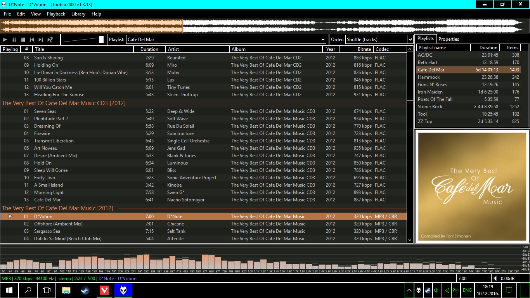Open the Action Center notifications icon
Image resolution: width=530 pixels, height=298 pixels.
(509, 290)
